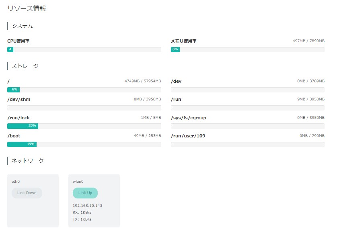Click the CPU使用率 label
This screenshot has width=341, height=231.
click(18, 41)
